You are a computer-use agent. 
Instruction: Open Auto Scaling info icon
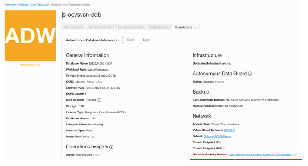point(99,100)
